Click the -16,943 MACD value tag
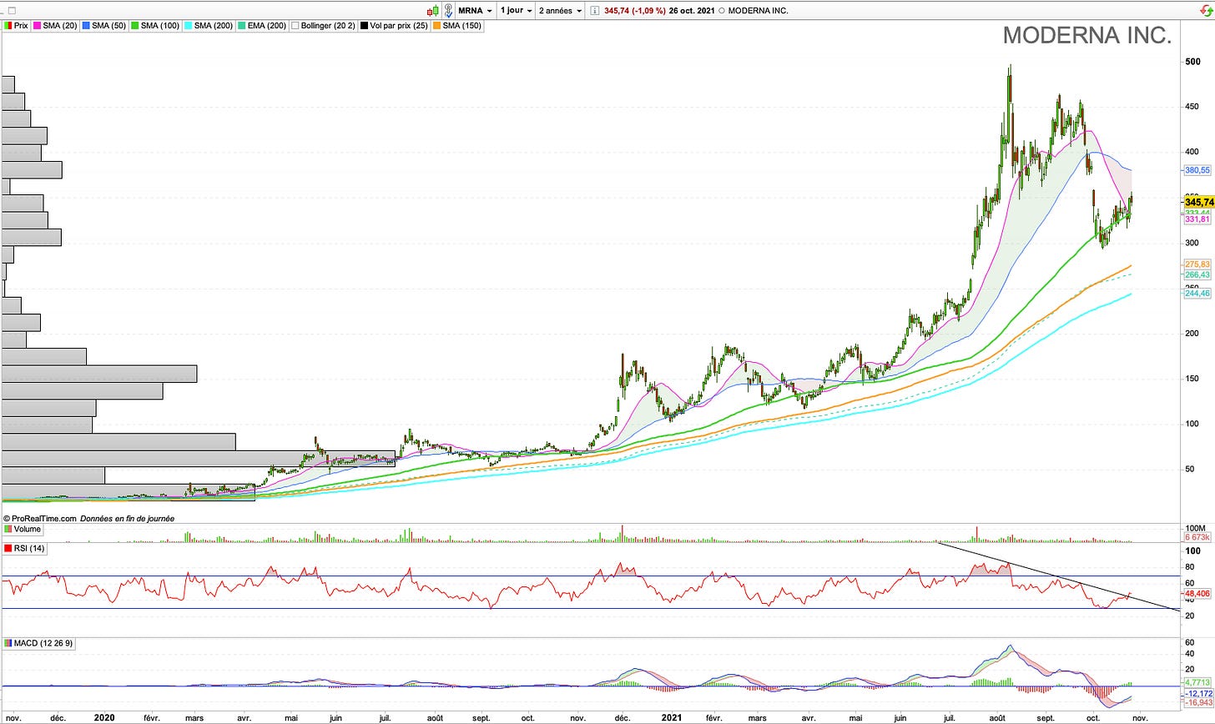This screenshot has width=1215, height=724. pyautogui.click(x=1197, y=703)
